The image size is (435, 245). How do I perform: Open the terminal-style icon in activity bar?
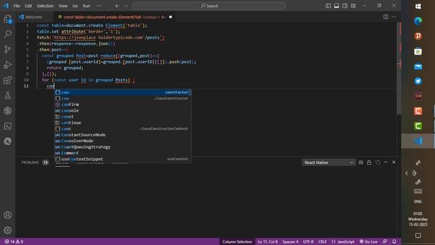[7, 126]
